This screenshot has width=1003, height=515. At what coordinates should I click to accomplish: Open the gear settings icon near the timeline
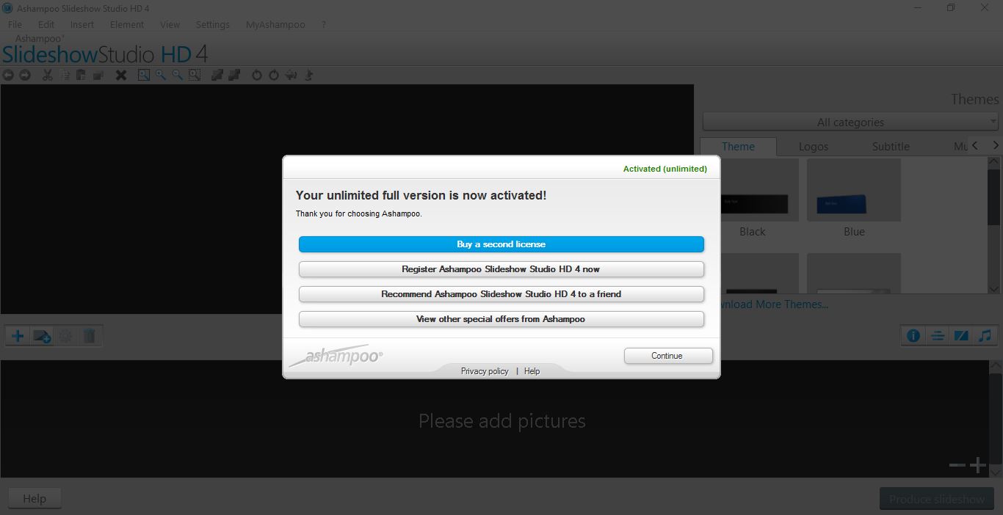(65, 335)
